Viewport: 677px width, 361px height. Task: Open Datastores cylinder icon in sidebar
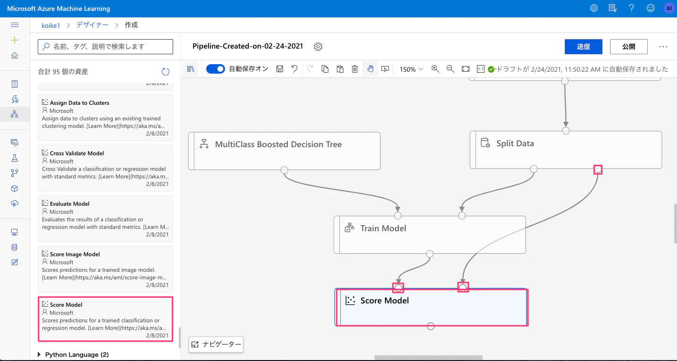15,247
